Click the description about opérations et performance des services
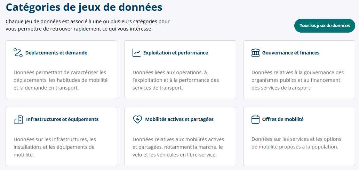This screenshot has height=170, width=359. pos(176,80)
